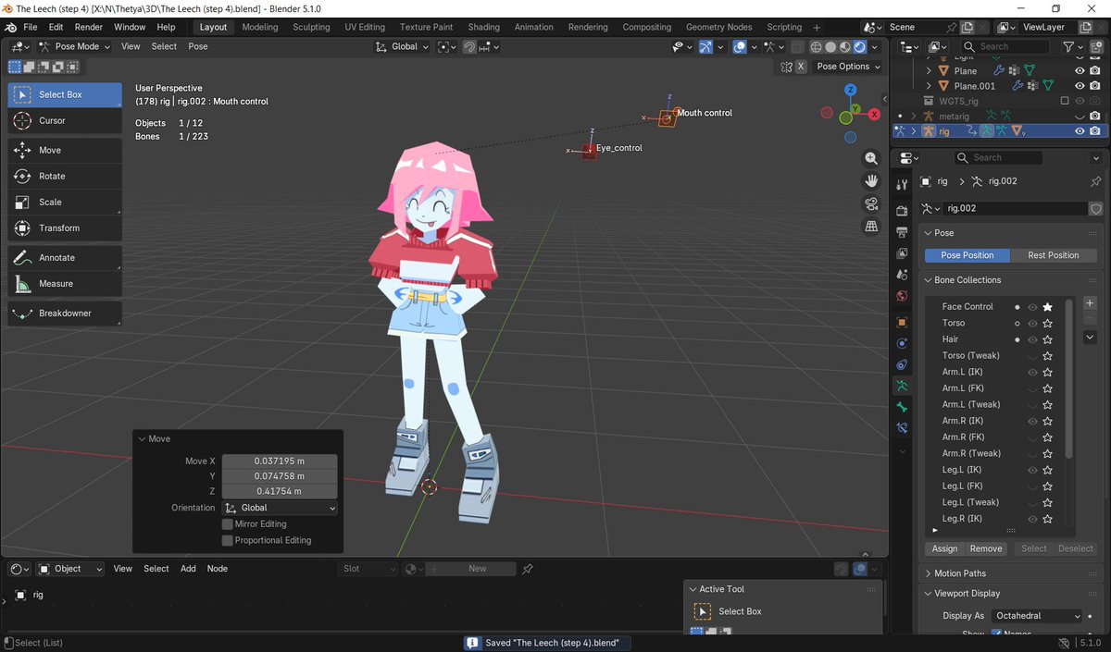Open the Render menu
1111x652 pixels.
pyautogui.click(x=89, y=27)
